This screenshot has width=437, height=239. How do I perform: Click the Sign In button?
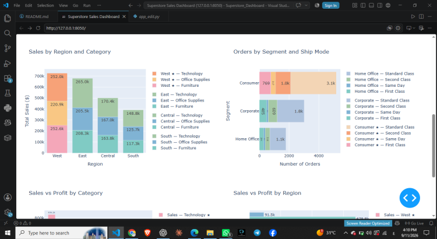click(x=330, y=5)
